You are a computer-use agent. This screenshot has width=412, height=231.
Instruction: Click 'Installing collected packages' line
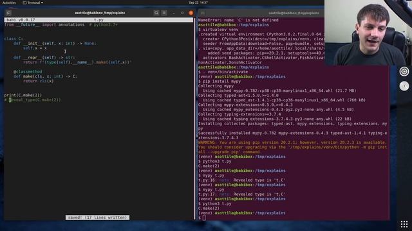tap(292, 126)
